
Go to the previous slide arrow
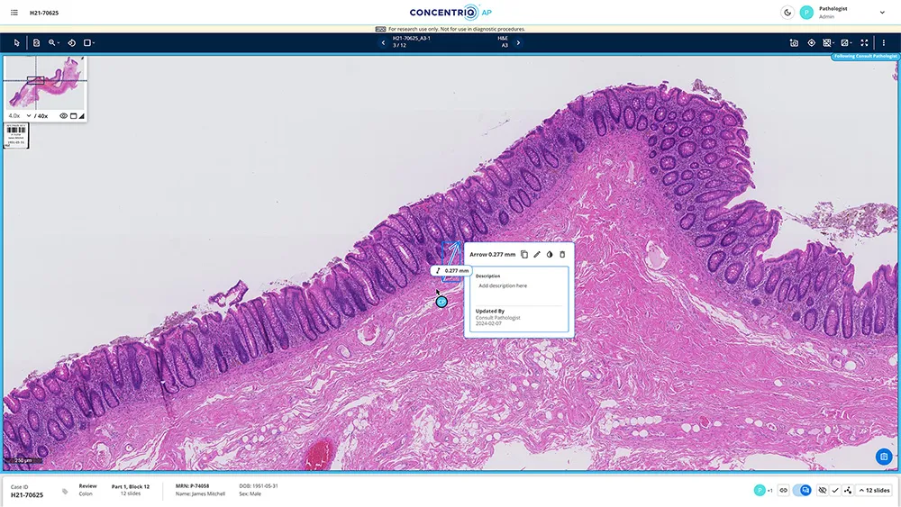pos(383,42)
